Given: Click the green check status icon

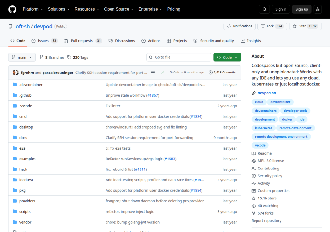Looking at the screenshot, I should click(x=162, y=72).
